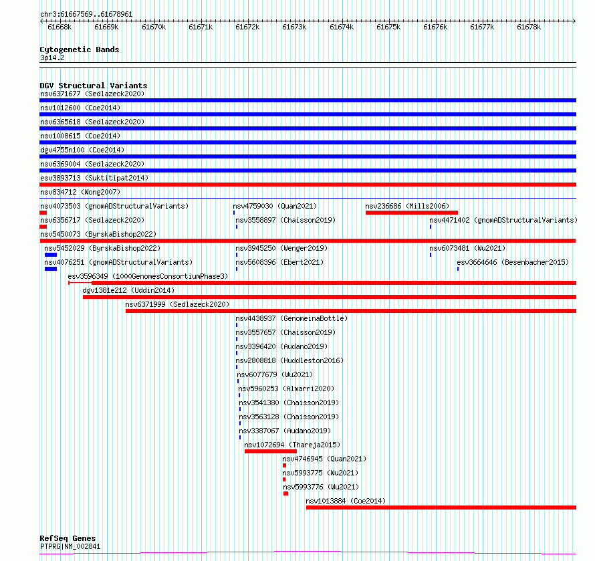Image resolution: width=595 pixels, height=561 pixels.
Task: Click nsv5608396 (Ebert2021) label
Action: tap(279, 262)
